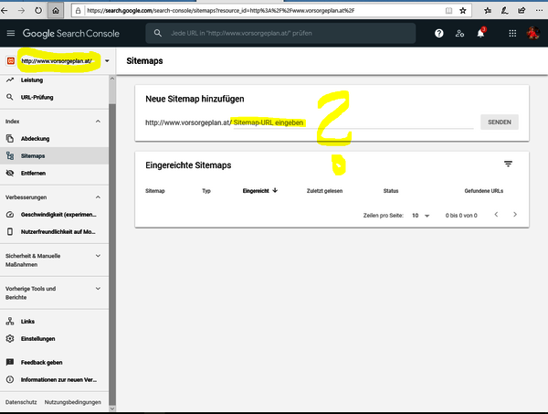
Task: Sort by Gefundene URLs column
Action: point(484,191)
